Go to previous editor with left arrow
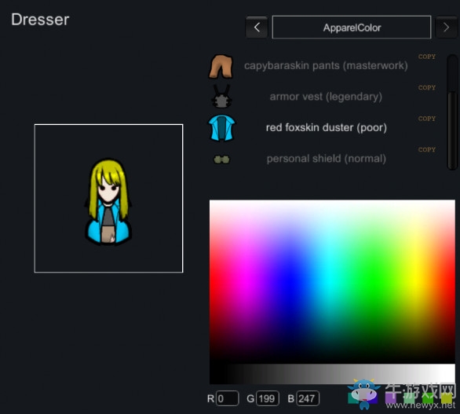This screenshot has height=414, width=460. [257, 27]
